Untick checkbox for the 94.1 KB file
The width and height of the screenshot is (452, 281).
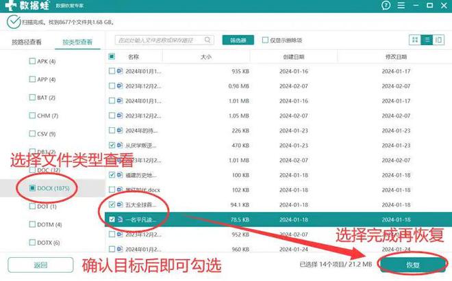point(112,204)
